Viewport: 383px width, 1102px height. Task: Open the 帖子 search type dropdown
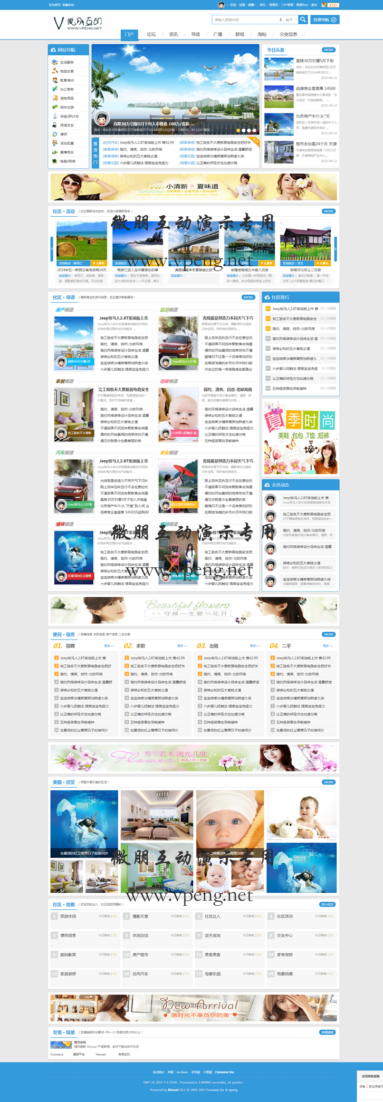click(x=290, y=20)
